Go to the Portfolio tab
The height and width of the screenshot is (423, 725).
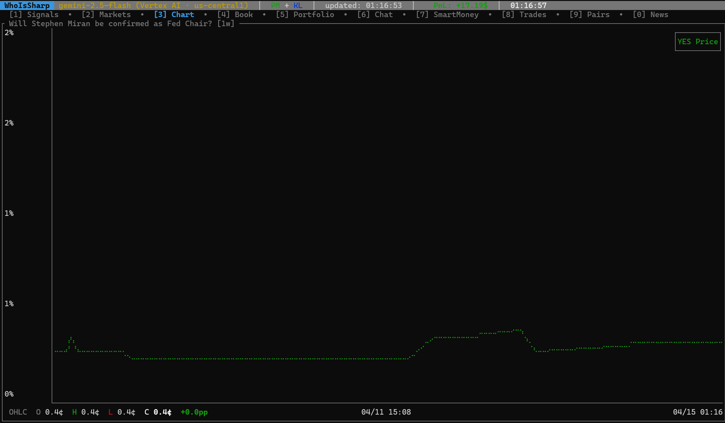(305, 15)
